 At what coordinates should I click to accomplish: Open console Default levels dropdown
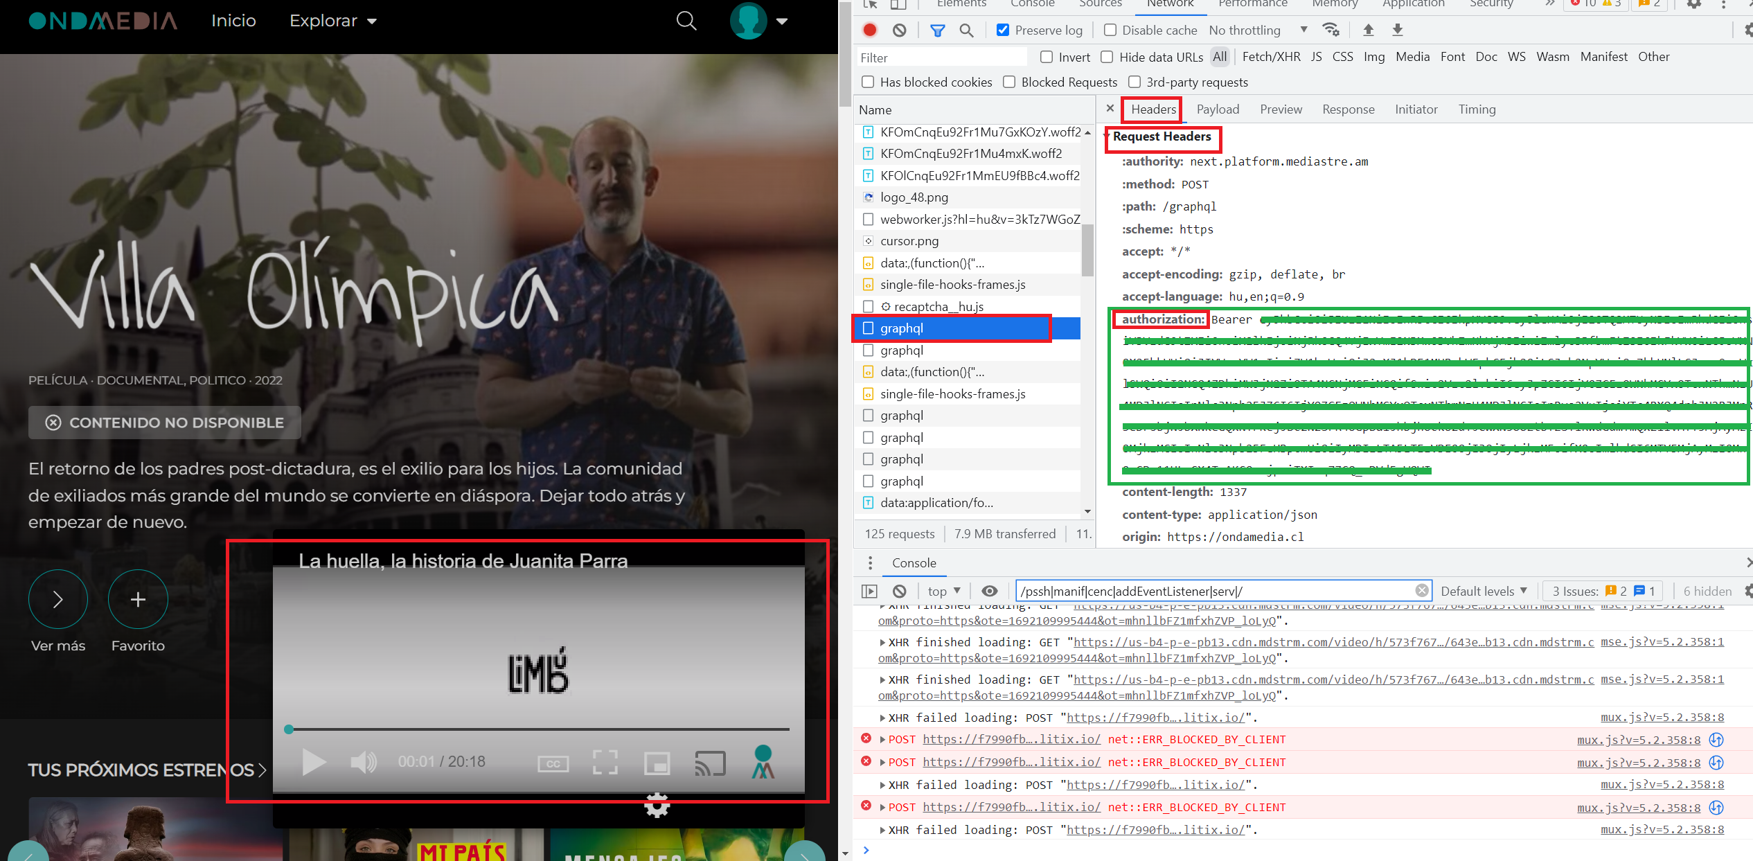click(1484, 591)
